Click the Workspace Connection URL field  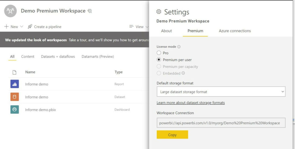221,123
